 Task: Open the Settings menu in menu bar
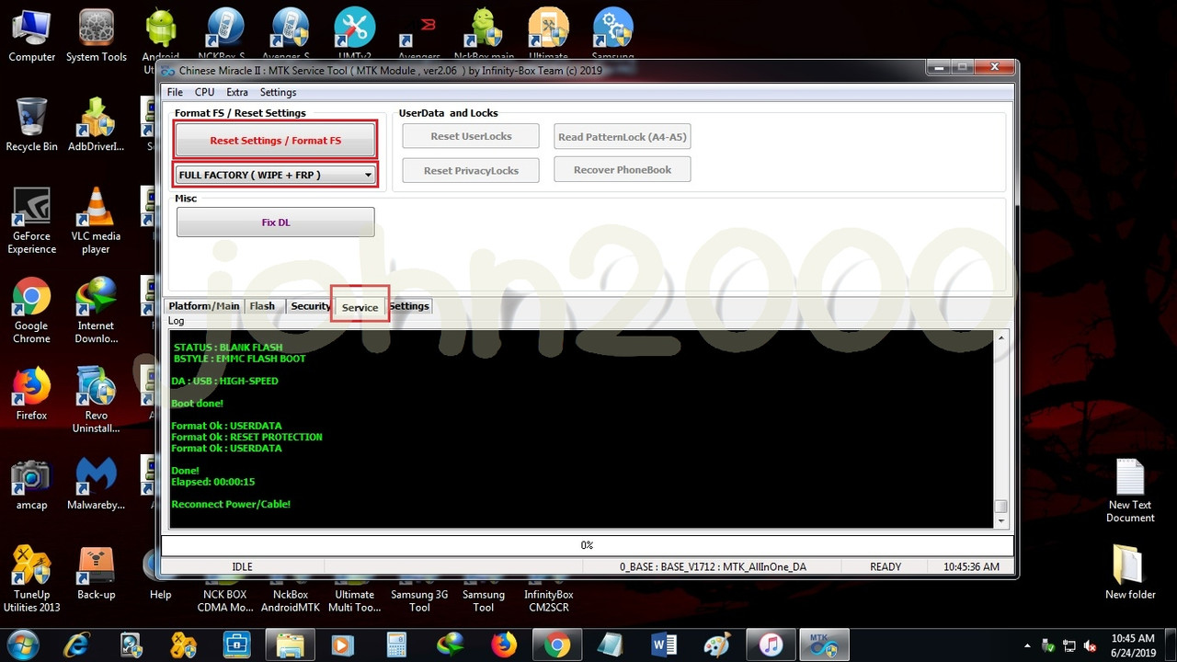[x=278, y=92]
